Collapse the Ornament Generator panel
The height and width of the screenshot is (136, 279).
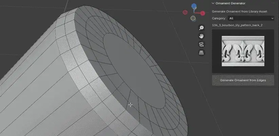click(x=213, y=3)
